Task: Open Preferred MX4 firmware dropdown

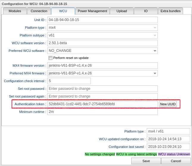Action: click(102, 73)
